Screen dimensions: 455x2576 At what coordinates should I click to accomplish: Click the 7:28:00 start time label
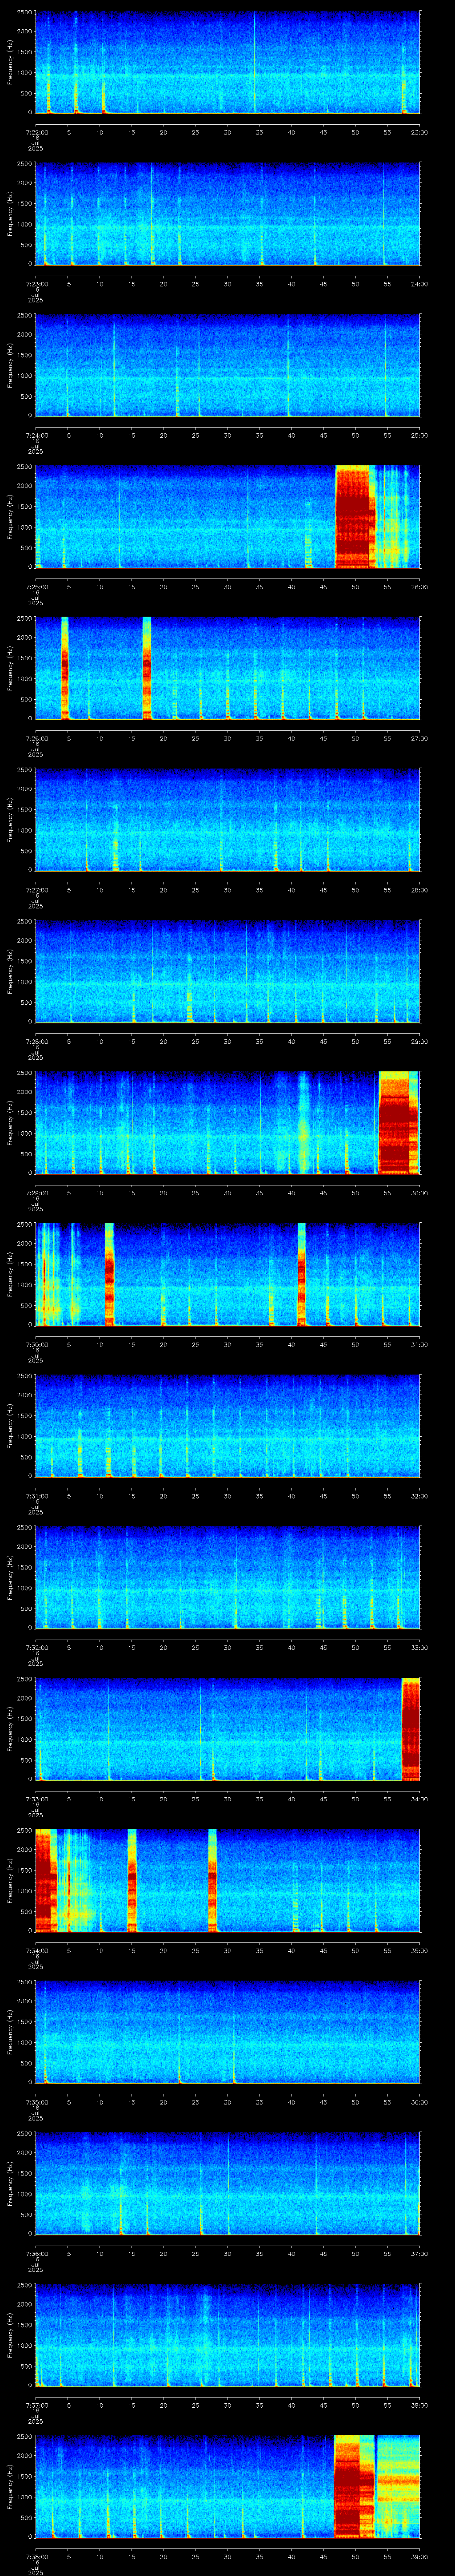point(36,1042)
